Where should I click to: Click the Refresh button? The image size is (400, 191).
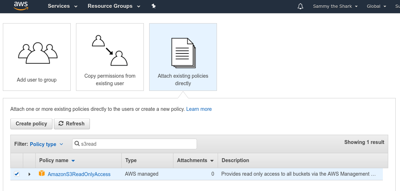(x=72, y=124)
